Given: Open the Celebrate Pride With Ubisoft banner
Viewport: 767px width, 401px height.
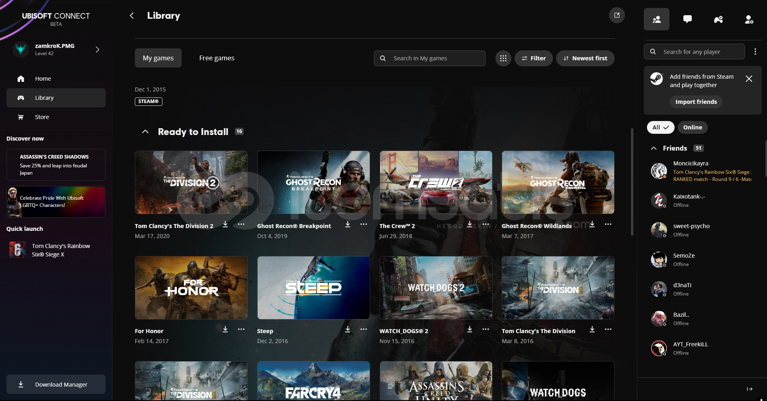Looking at the screenshot, I should pyautogui.click(x=56, y=202).
